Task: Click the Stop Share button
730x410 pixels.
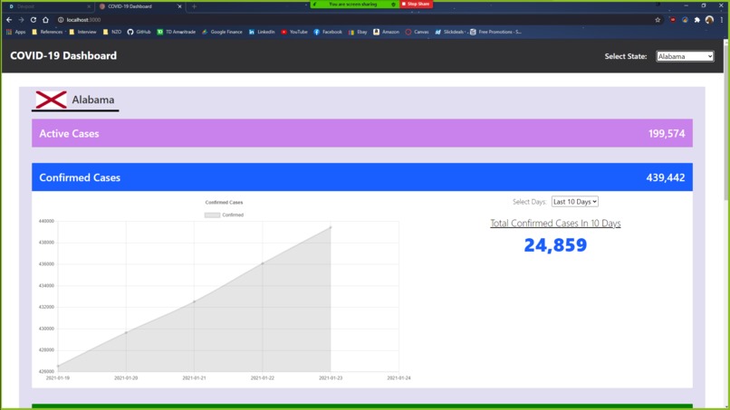Action: pyautogui.click(x=417, y=4)
